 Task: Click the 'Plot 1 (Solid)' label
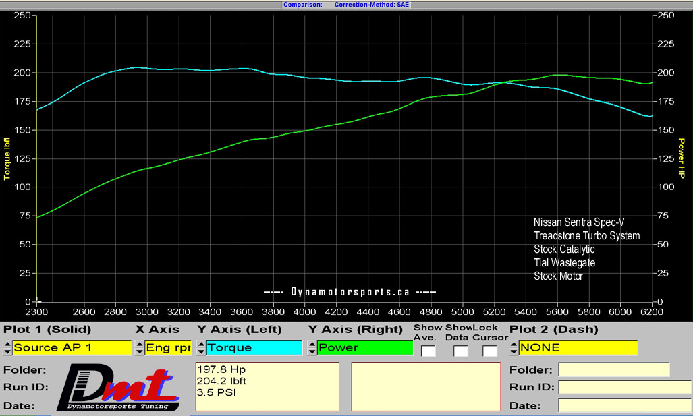(47, 330)
